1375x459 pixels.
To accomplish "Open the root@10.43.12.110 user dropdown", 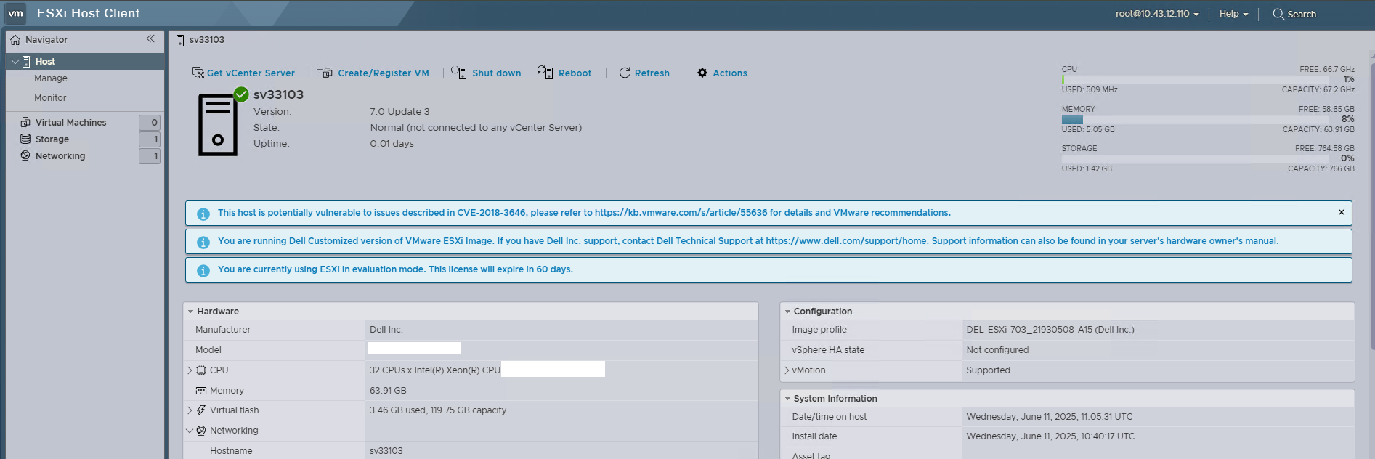I will coord(1157,14).
